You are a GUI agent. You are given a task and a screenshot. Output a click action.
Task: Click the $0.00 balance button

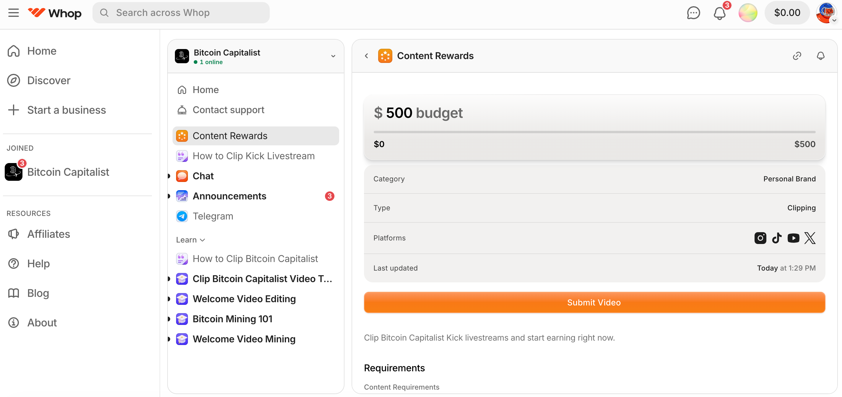coord(787,13)
